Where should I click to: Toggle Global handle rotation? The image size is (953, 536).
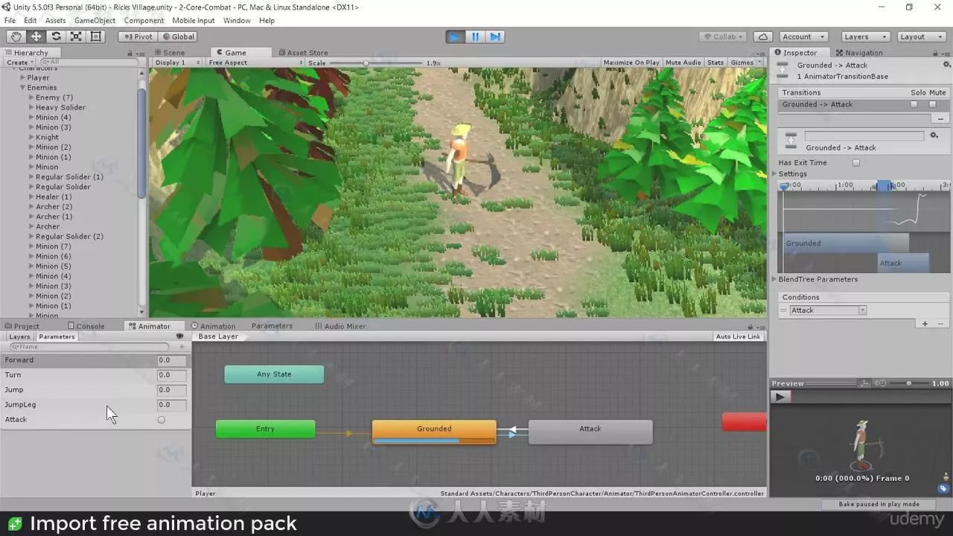pos(177,36)
